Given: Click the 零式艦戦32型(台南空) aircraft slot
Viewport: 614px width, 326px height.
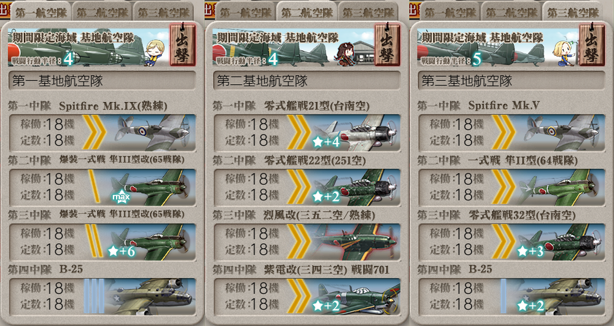Looking at the screenshot, I should click(511, 241).
